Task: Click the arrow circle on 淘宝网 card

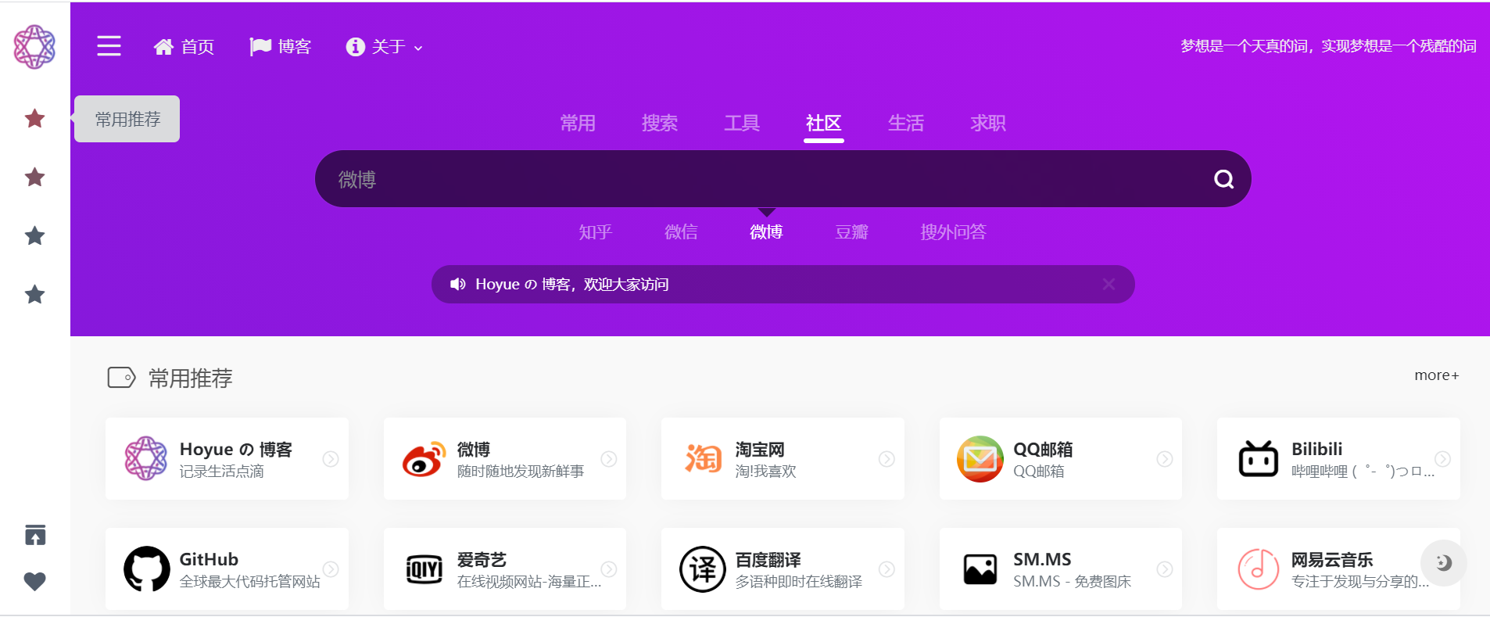Action: click(x=886, y=459)
